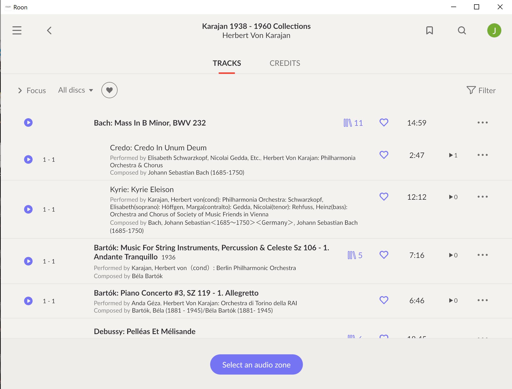Image resolution: width=512 pixels, height=389 pixels.
Task: Play the Bartók: Music For String Instruments track
Action: 28,261
